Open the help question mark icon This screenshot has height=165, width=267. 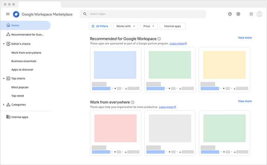[x=230, y=14]
